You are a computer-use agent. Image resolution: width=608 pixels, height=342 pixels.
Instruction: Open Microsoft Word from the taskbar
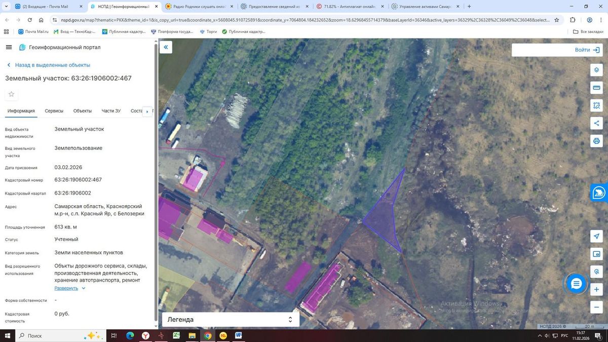238,335
